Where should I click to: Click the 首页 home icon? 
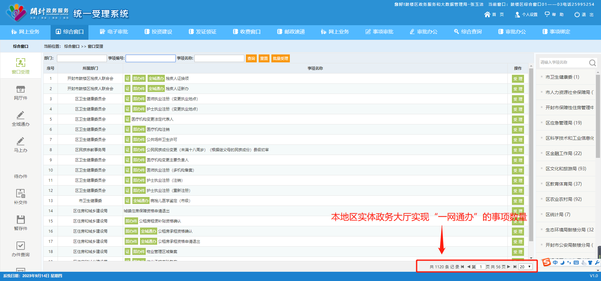coord(487,14)
